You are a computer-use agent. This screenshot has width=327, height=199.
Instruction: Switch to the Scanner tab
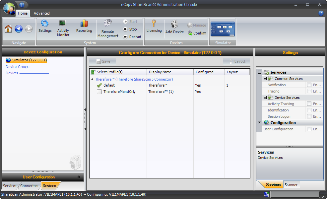[x=292, y=185]
